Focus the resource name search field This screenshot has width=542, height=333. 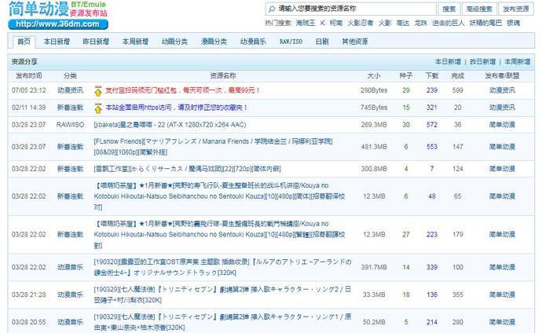(353, 9)
